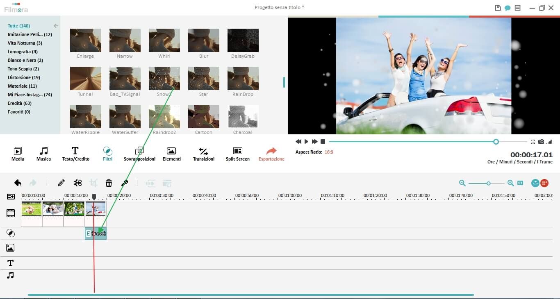560x299 pixels.
Task: Click the text track T icon
Action: pos(11,263)
